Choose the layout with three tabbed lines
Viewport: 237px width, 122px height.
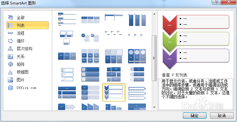pyautogui.click(x=67, y=19)
